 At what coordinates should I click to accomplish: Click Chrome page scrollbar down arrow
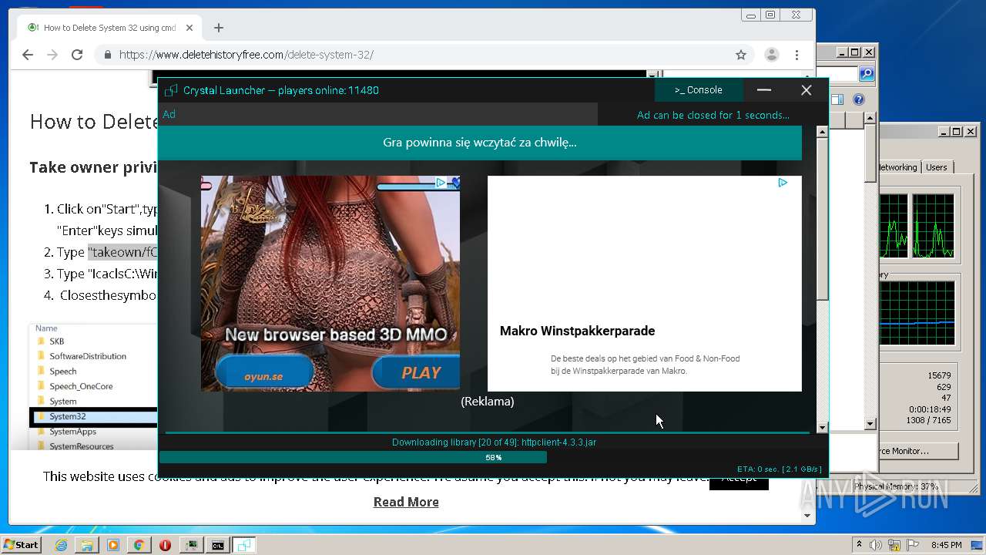pyautogui.click(x=807, y=516)
